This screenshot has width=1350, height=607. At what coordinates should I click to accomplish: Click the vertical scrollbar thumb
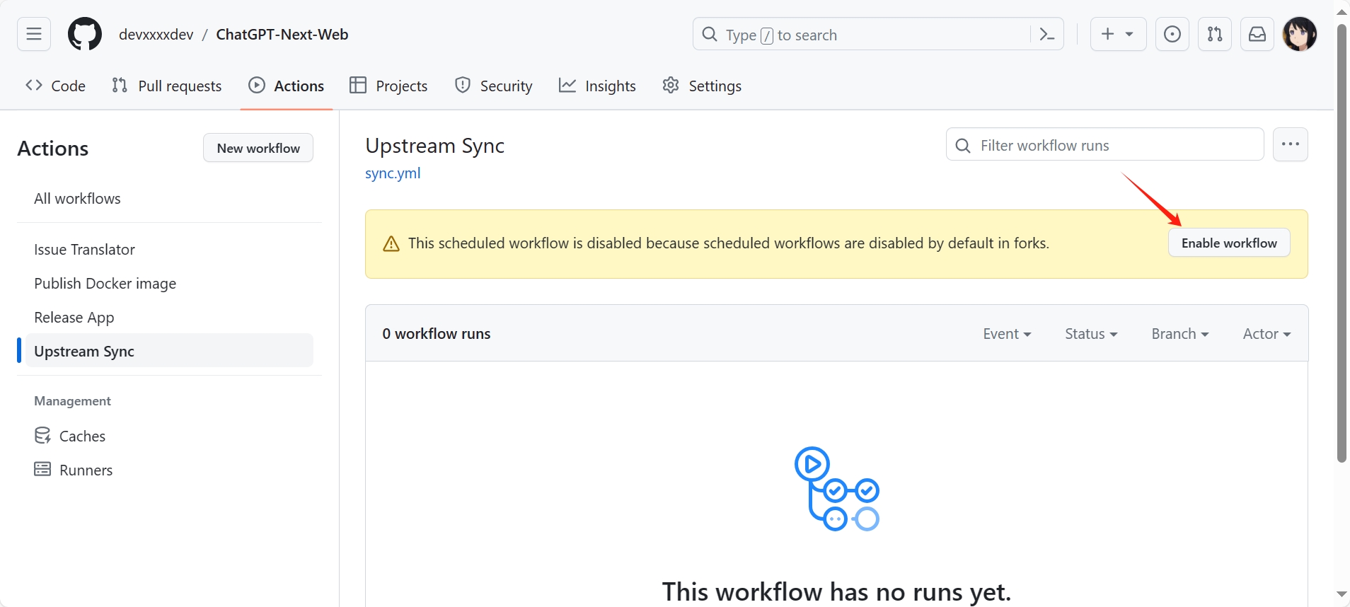(1342, 243)
